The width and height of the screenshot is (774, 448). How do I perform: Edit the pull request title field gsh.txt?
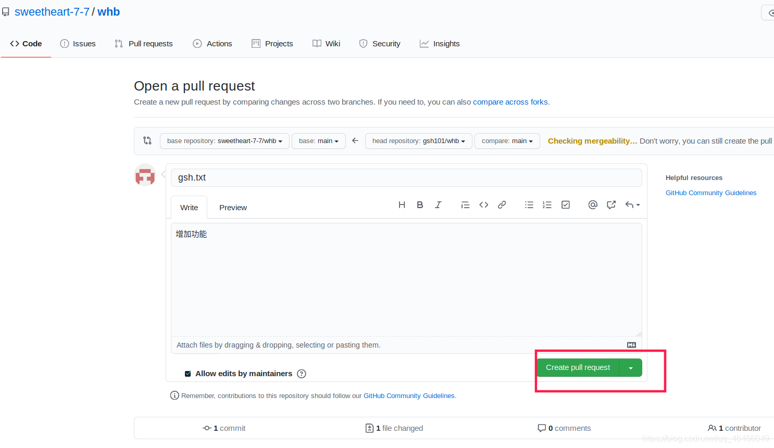click(406, 177)
